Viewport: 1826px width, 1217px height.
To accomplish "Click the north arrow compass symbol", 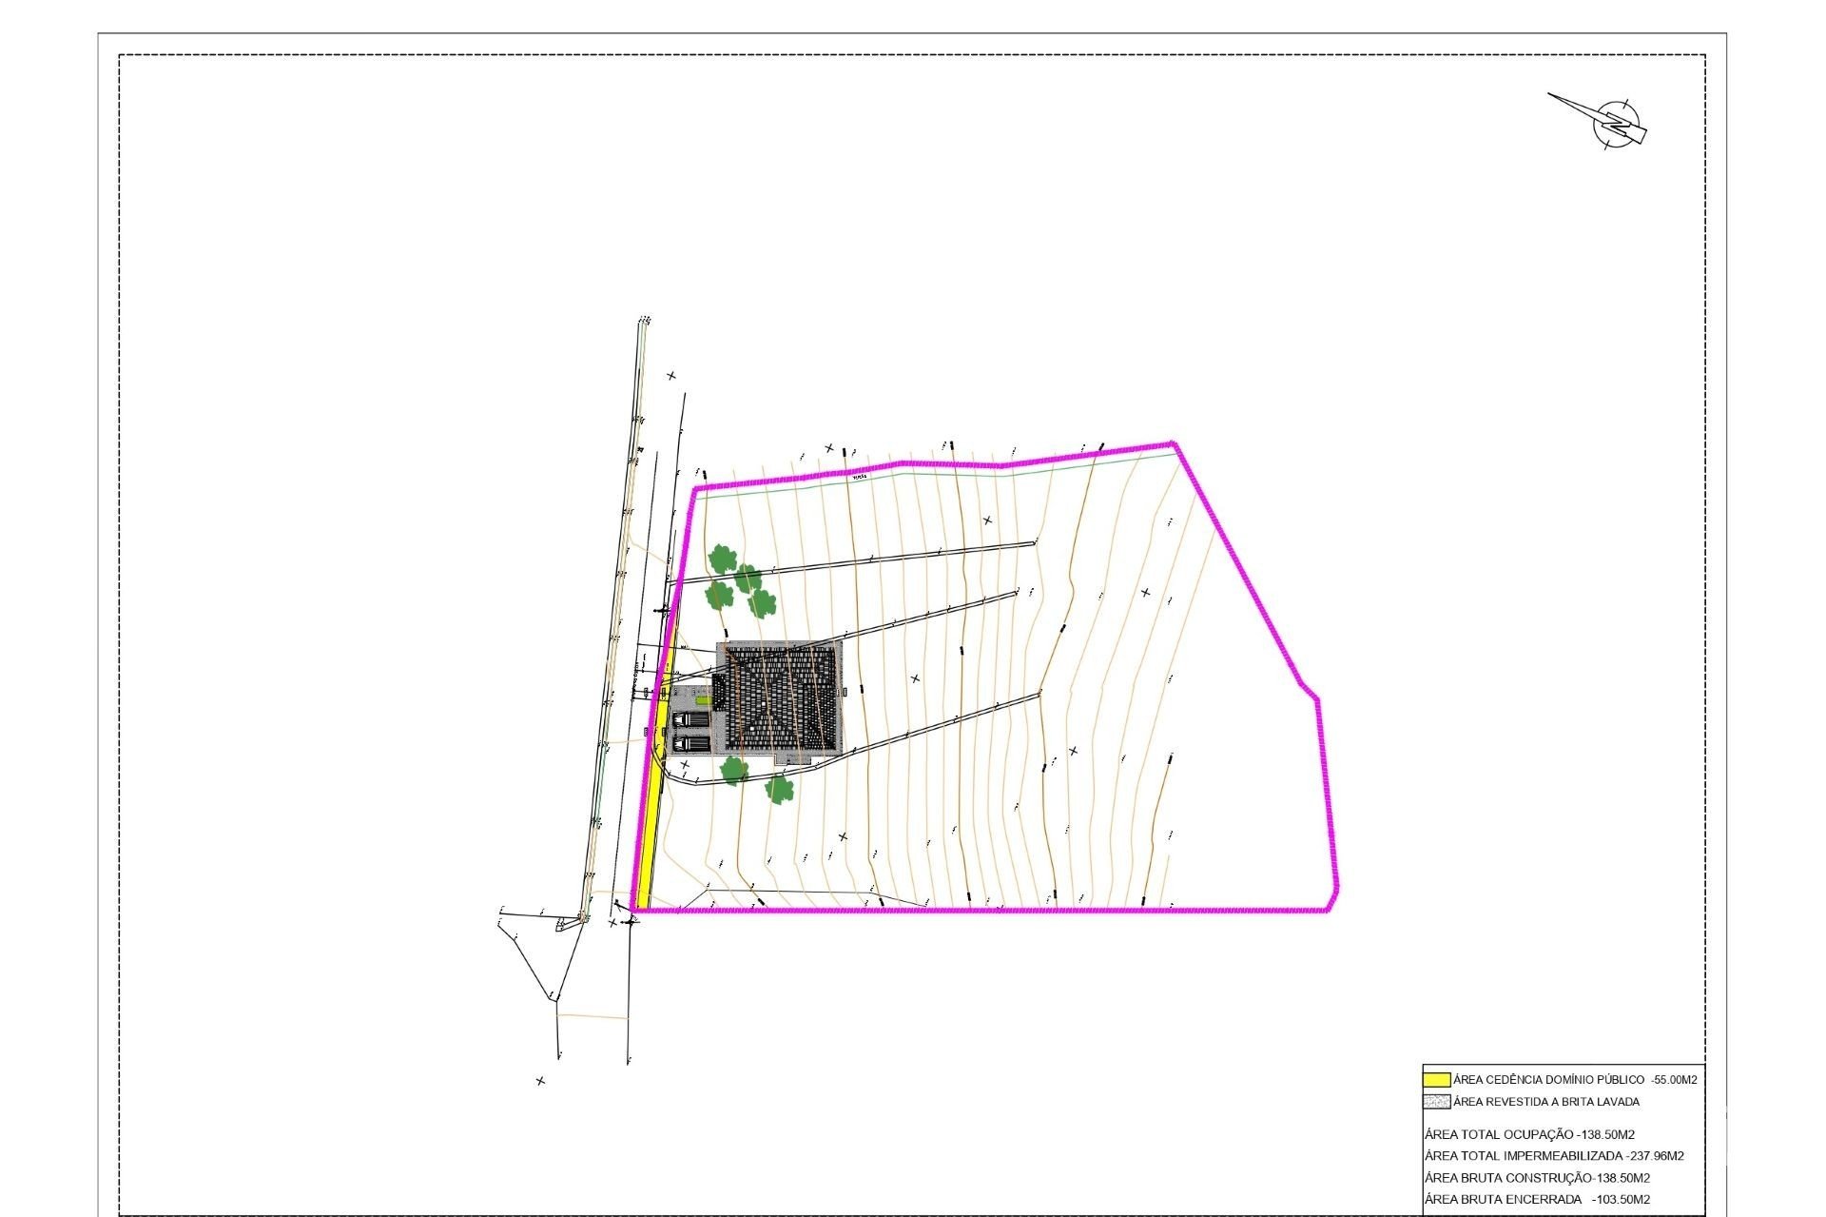I will (x=1618, y=125).
